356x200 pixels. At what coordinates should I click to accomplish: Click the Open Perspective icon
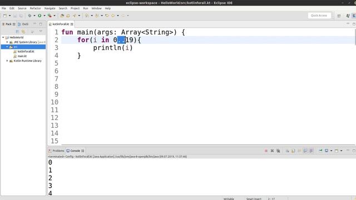339,16
